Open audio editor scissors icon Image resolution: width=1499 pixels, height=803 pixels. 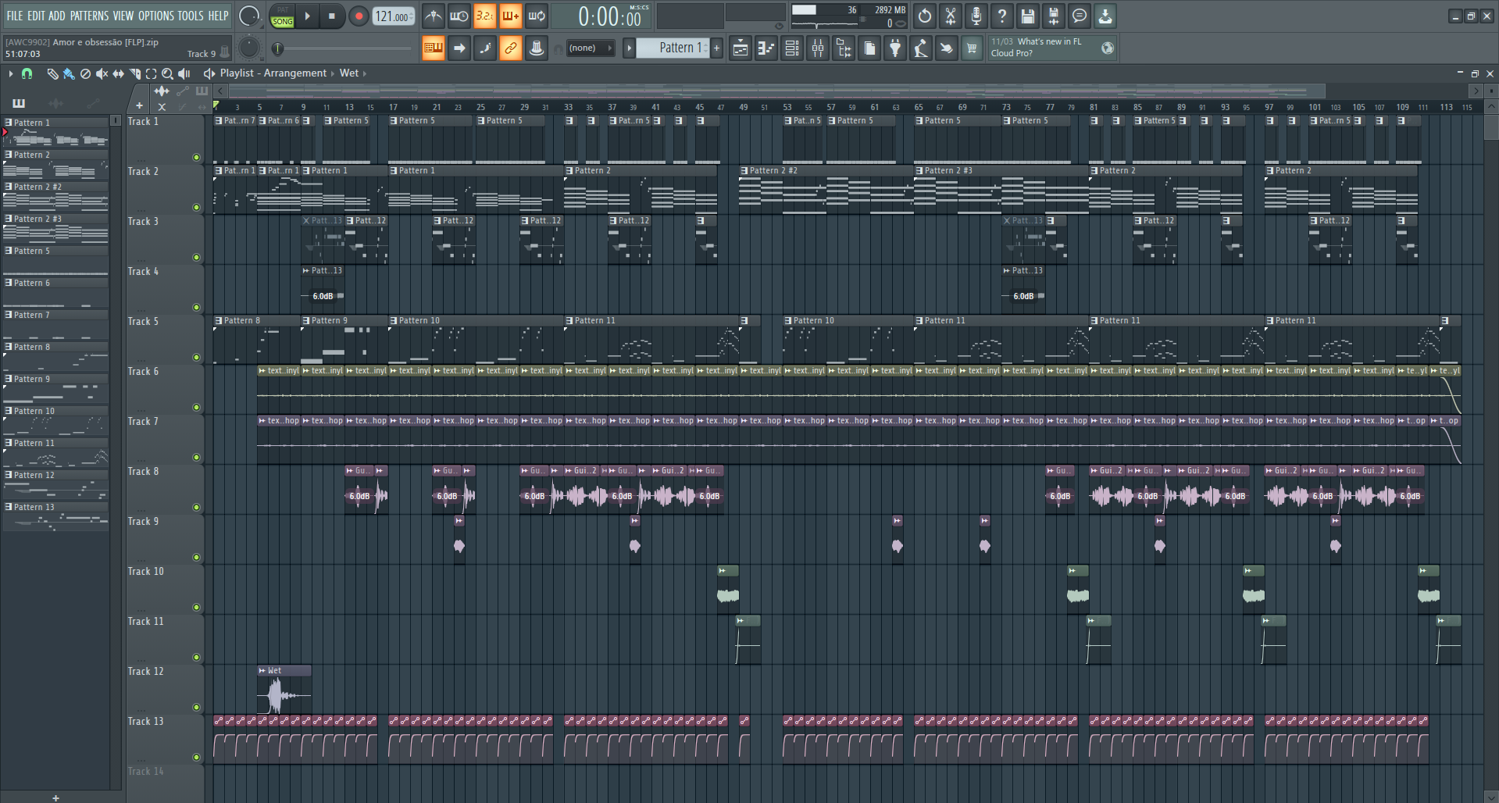point(951,16)
